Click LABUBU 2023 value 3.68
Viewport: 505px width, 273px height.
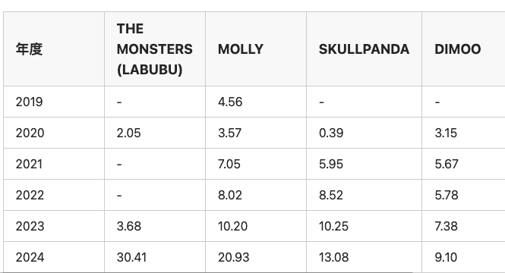pos(129,226)
